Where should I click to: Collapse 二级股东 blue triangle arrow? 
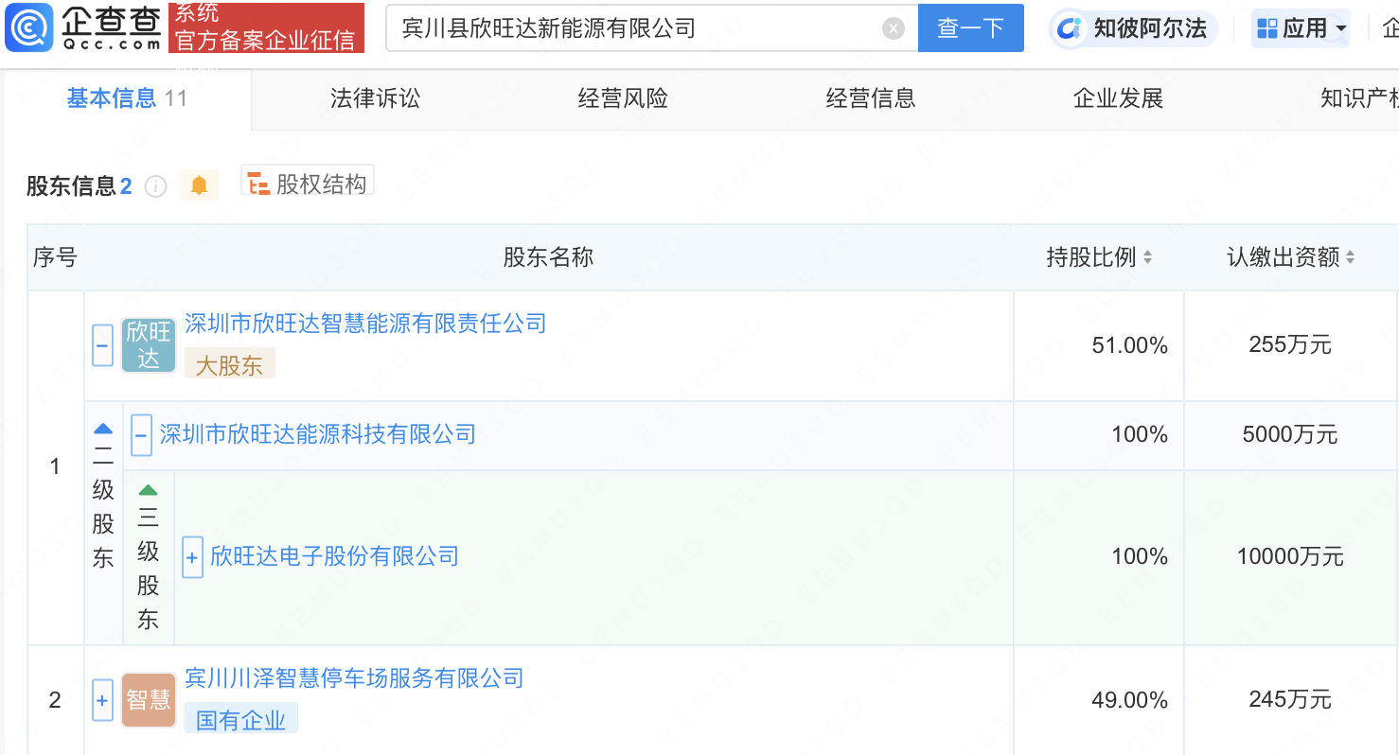103,429
